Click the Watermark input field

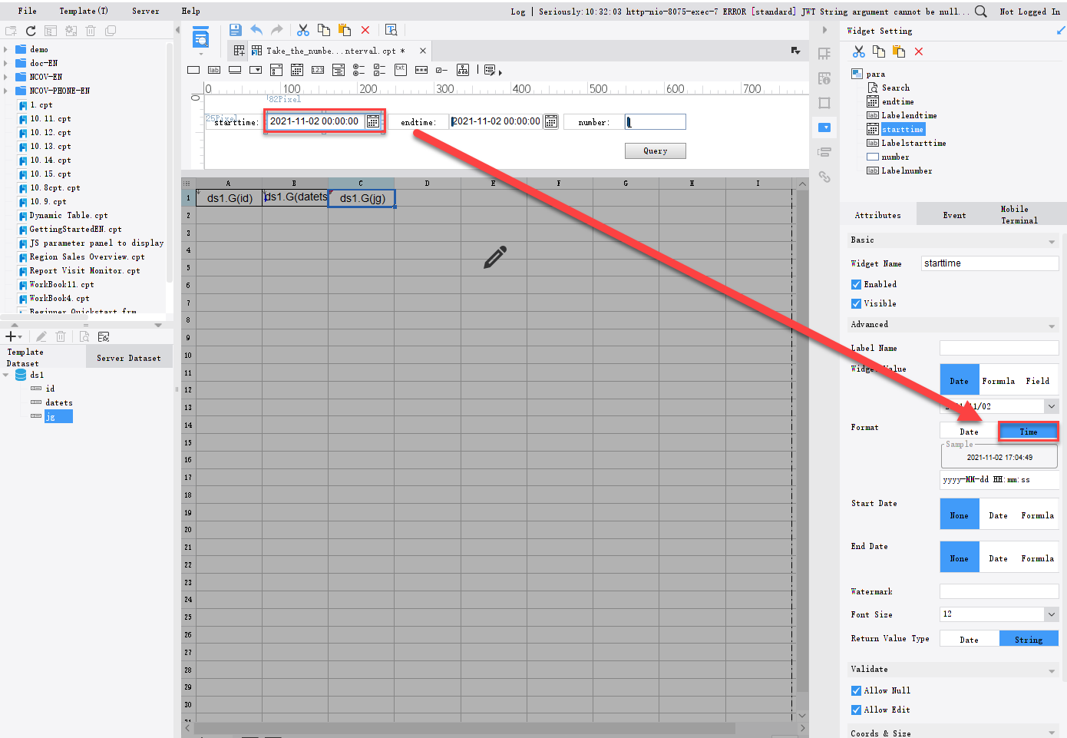click(x=999, y=591)
